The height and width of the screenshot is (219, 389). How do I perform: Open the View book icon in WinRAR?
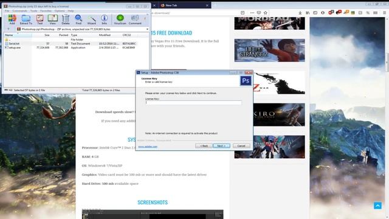(53, 19)
